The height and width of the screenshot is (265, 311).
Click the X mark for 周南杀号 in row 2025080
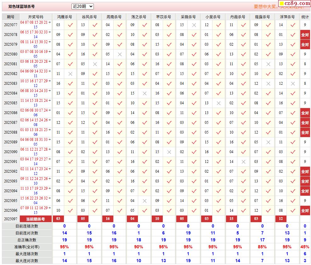pyautogui.click(x=120, y=54)
